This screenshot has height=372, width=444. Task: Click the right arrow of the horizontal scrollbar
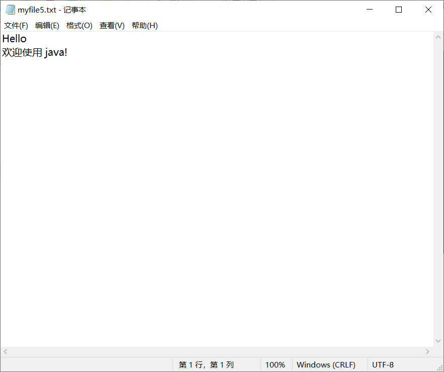point(428,351)
